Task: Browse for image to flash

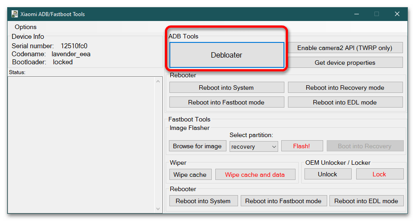Action: (197, 146)
